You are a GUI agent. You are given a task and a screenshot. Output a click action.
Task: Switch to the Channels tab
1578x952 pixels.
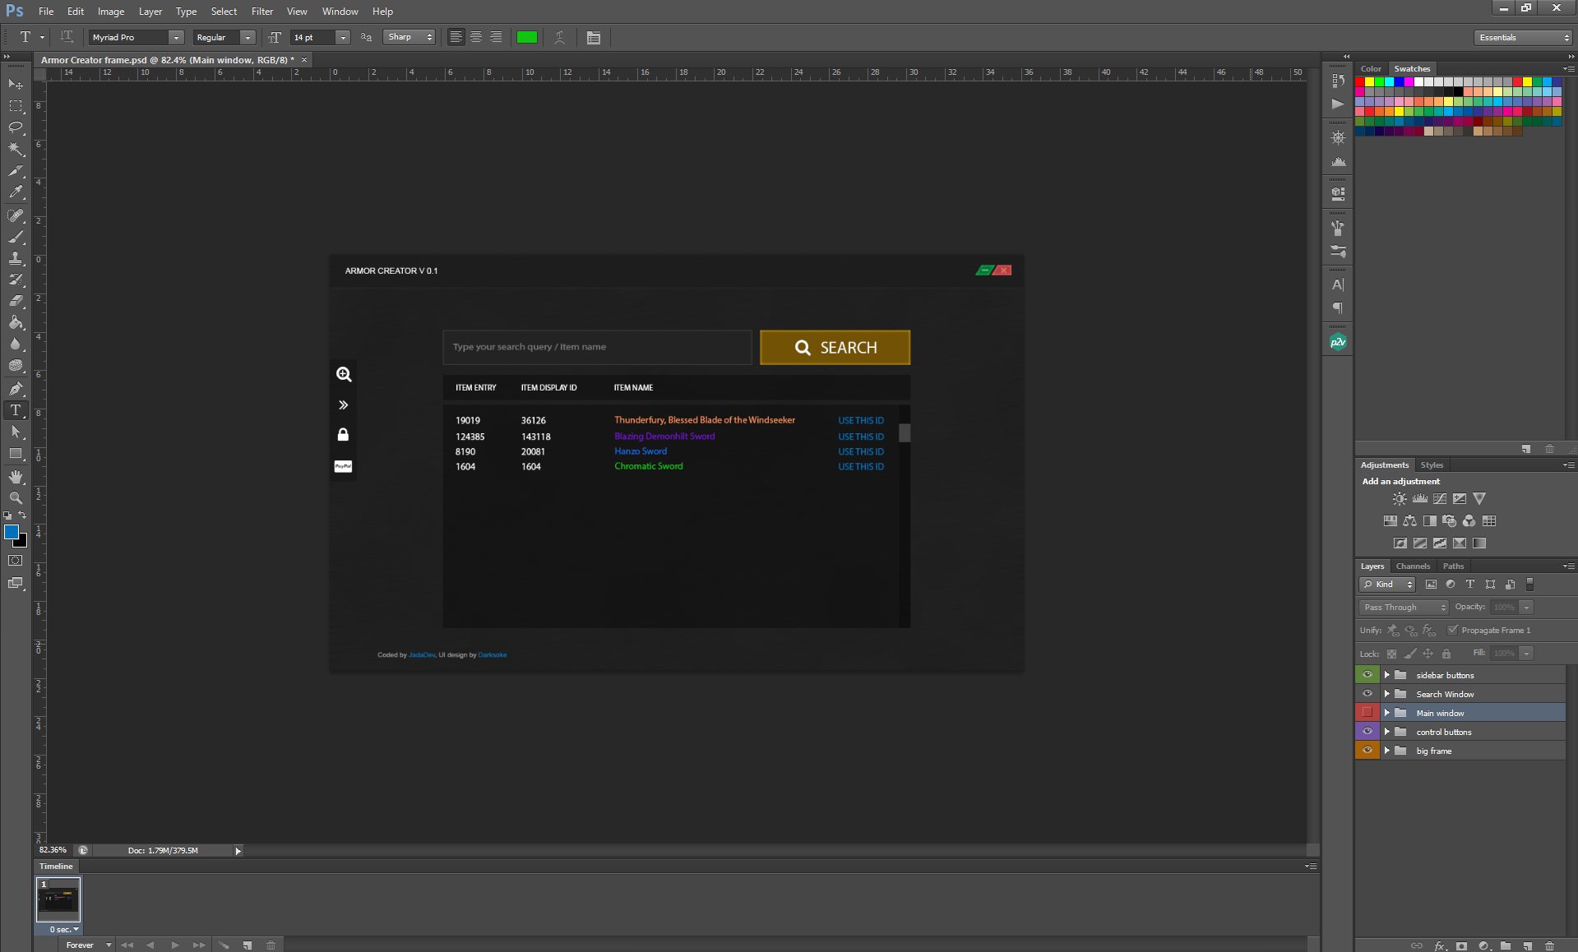pos(1413,566)
